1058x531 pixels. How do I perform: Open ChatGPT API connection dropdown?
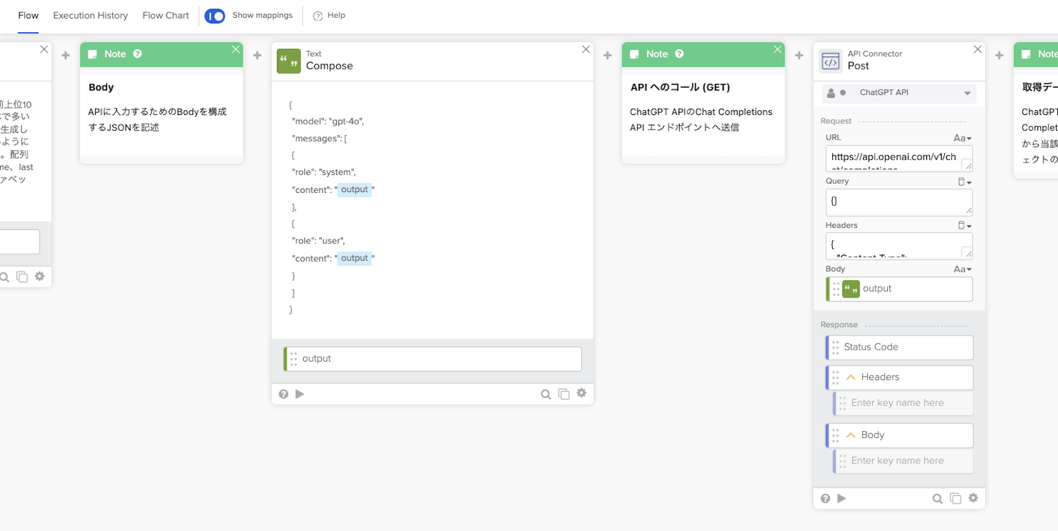pyautogui.click(x=967, y=93)
